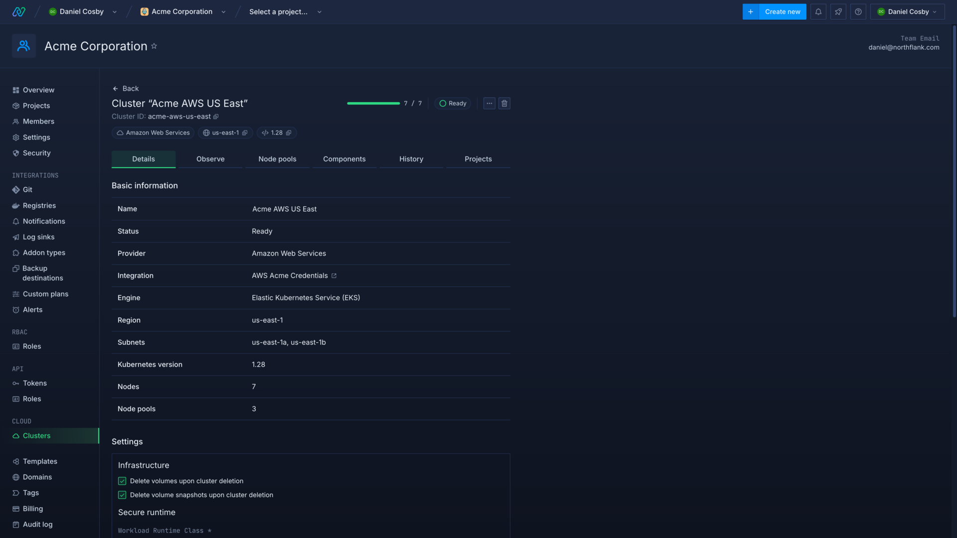This screenshot has width=957, height=538.
Task: Switch to the Components tab
Action: pyautogui.click(x=344, y=159)
